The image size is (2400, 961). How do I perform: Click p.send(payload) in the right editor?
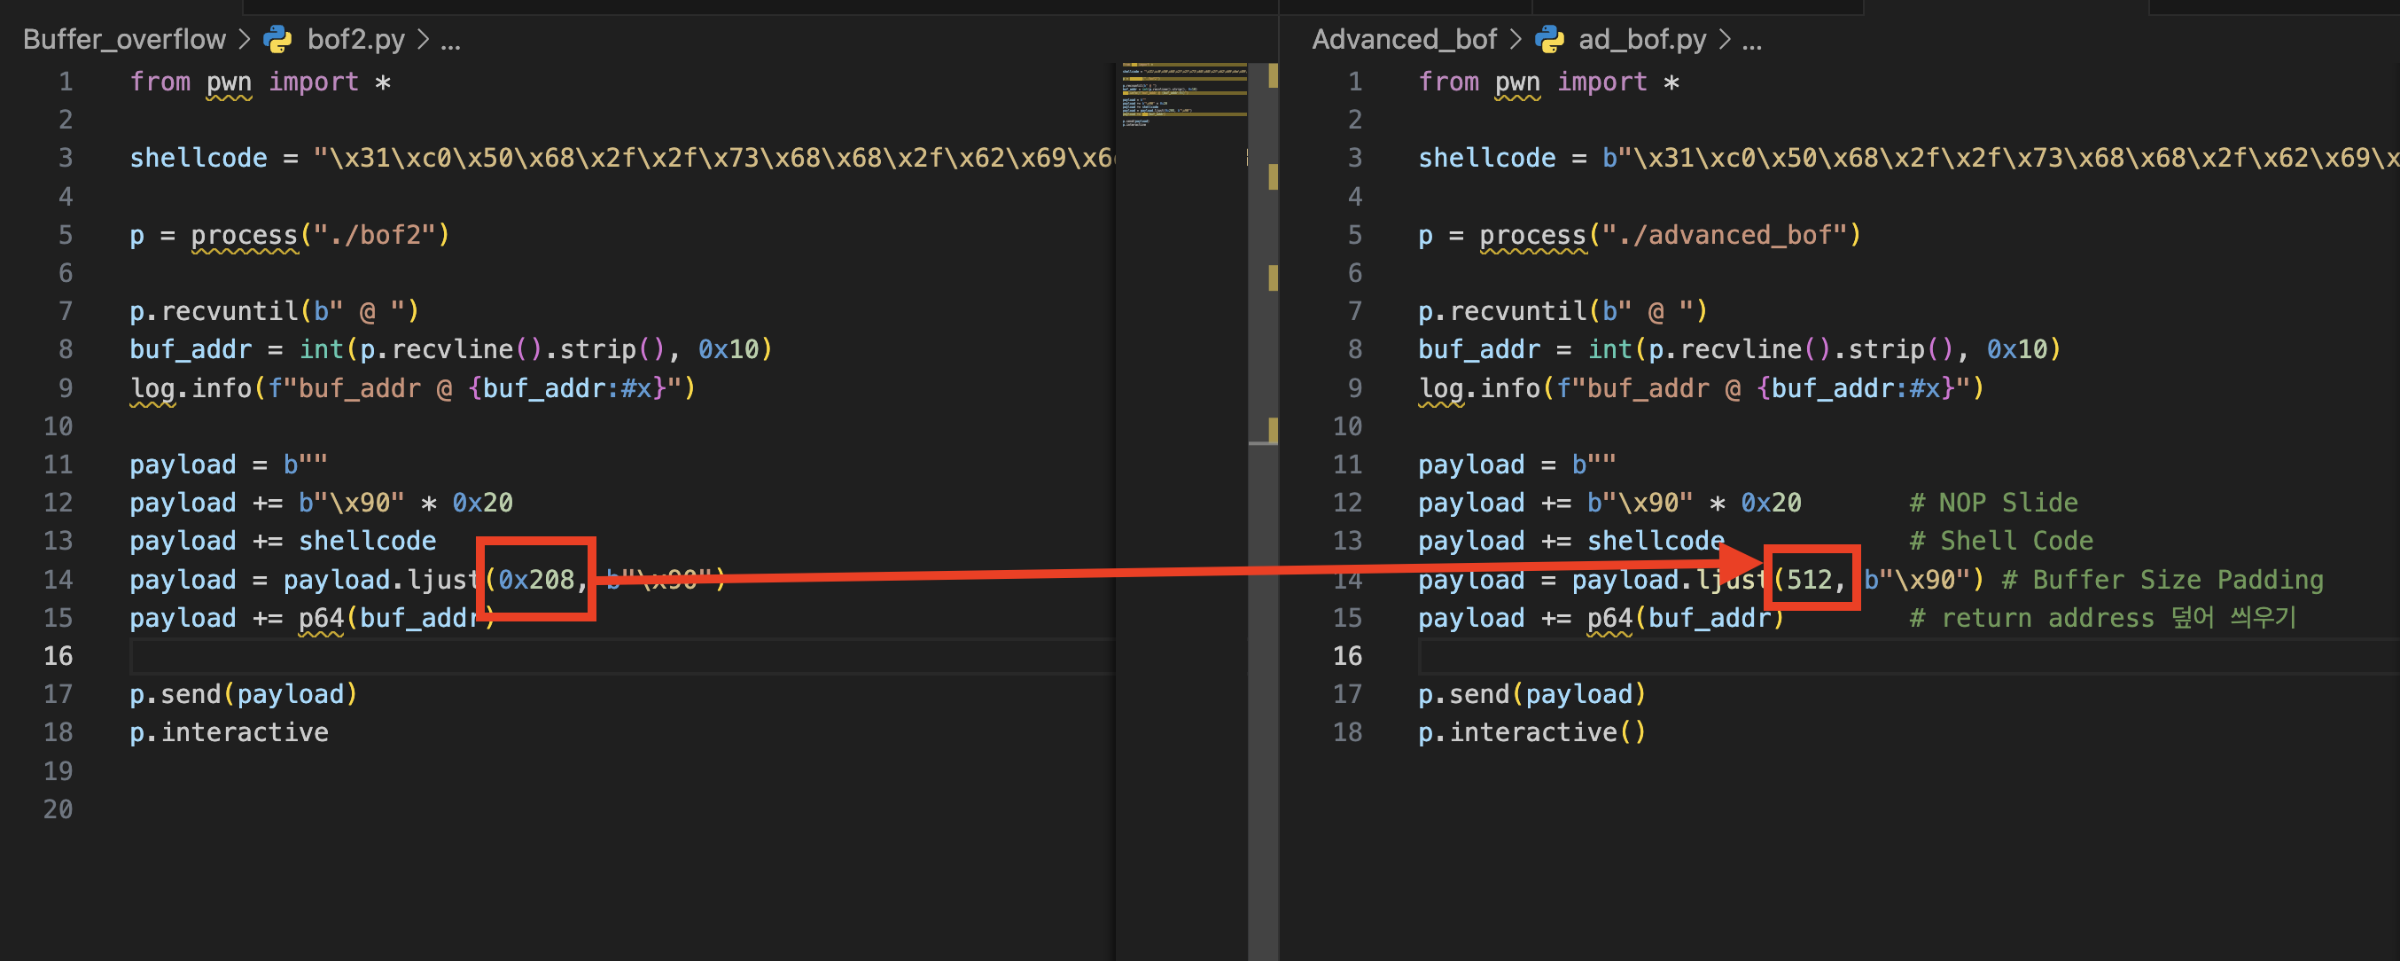(x=1531, y=694)
